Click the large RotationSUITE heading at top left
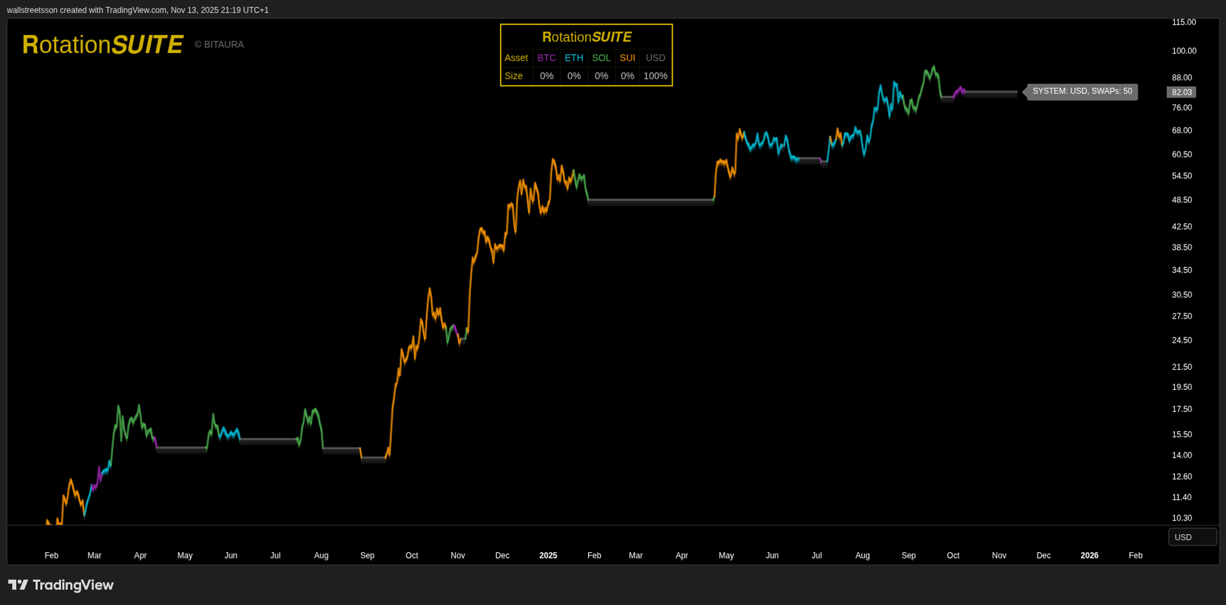Viewport: 1226px width, 605px height. point(102,45)
